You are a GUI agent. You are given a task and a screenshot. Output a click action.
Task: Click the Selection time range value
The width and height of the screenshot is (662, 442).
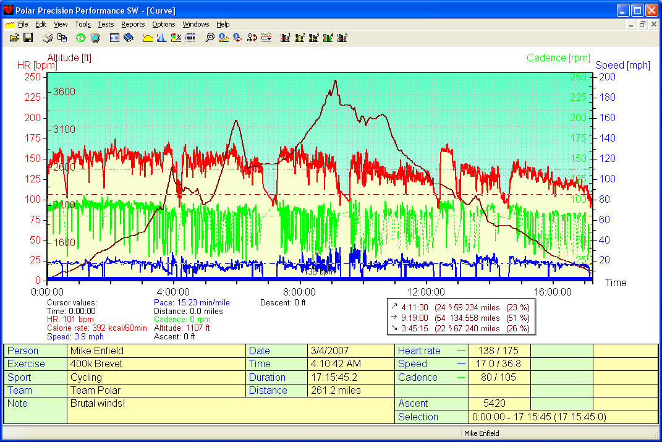point(538,417)
